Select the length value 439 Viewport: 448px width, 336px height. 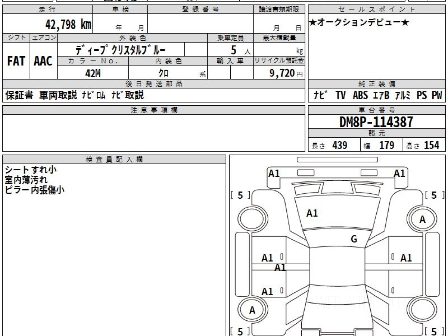pyautogui.click(x=340, y=145)
